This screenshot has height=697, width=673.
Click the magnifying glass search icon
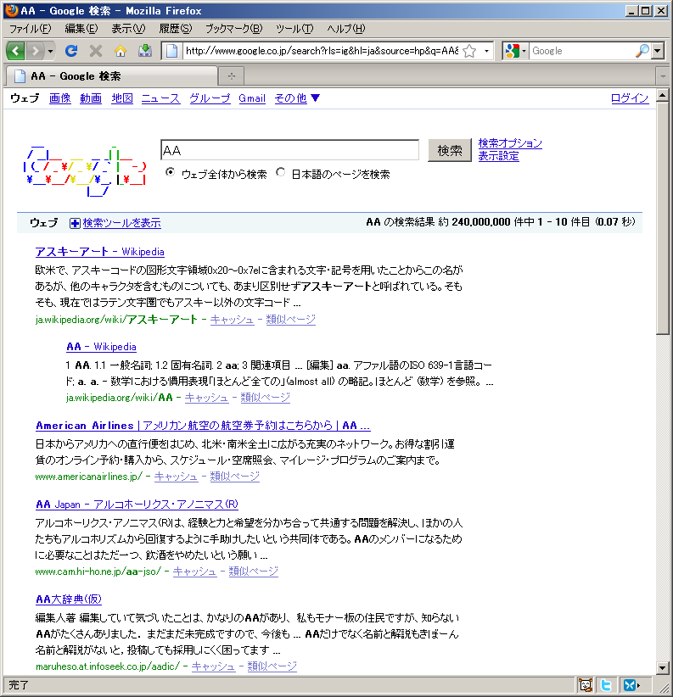(x=642, y=51)
